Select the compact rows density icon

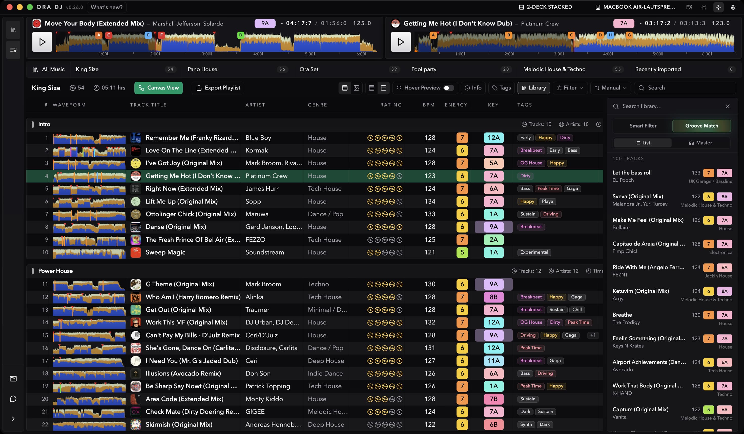(371, 88)
